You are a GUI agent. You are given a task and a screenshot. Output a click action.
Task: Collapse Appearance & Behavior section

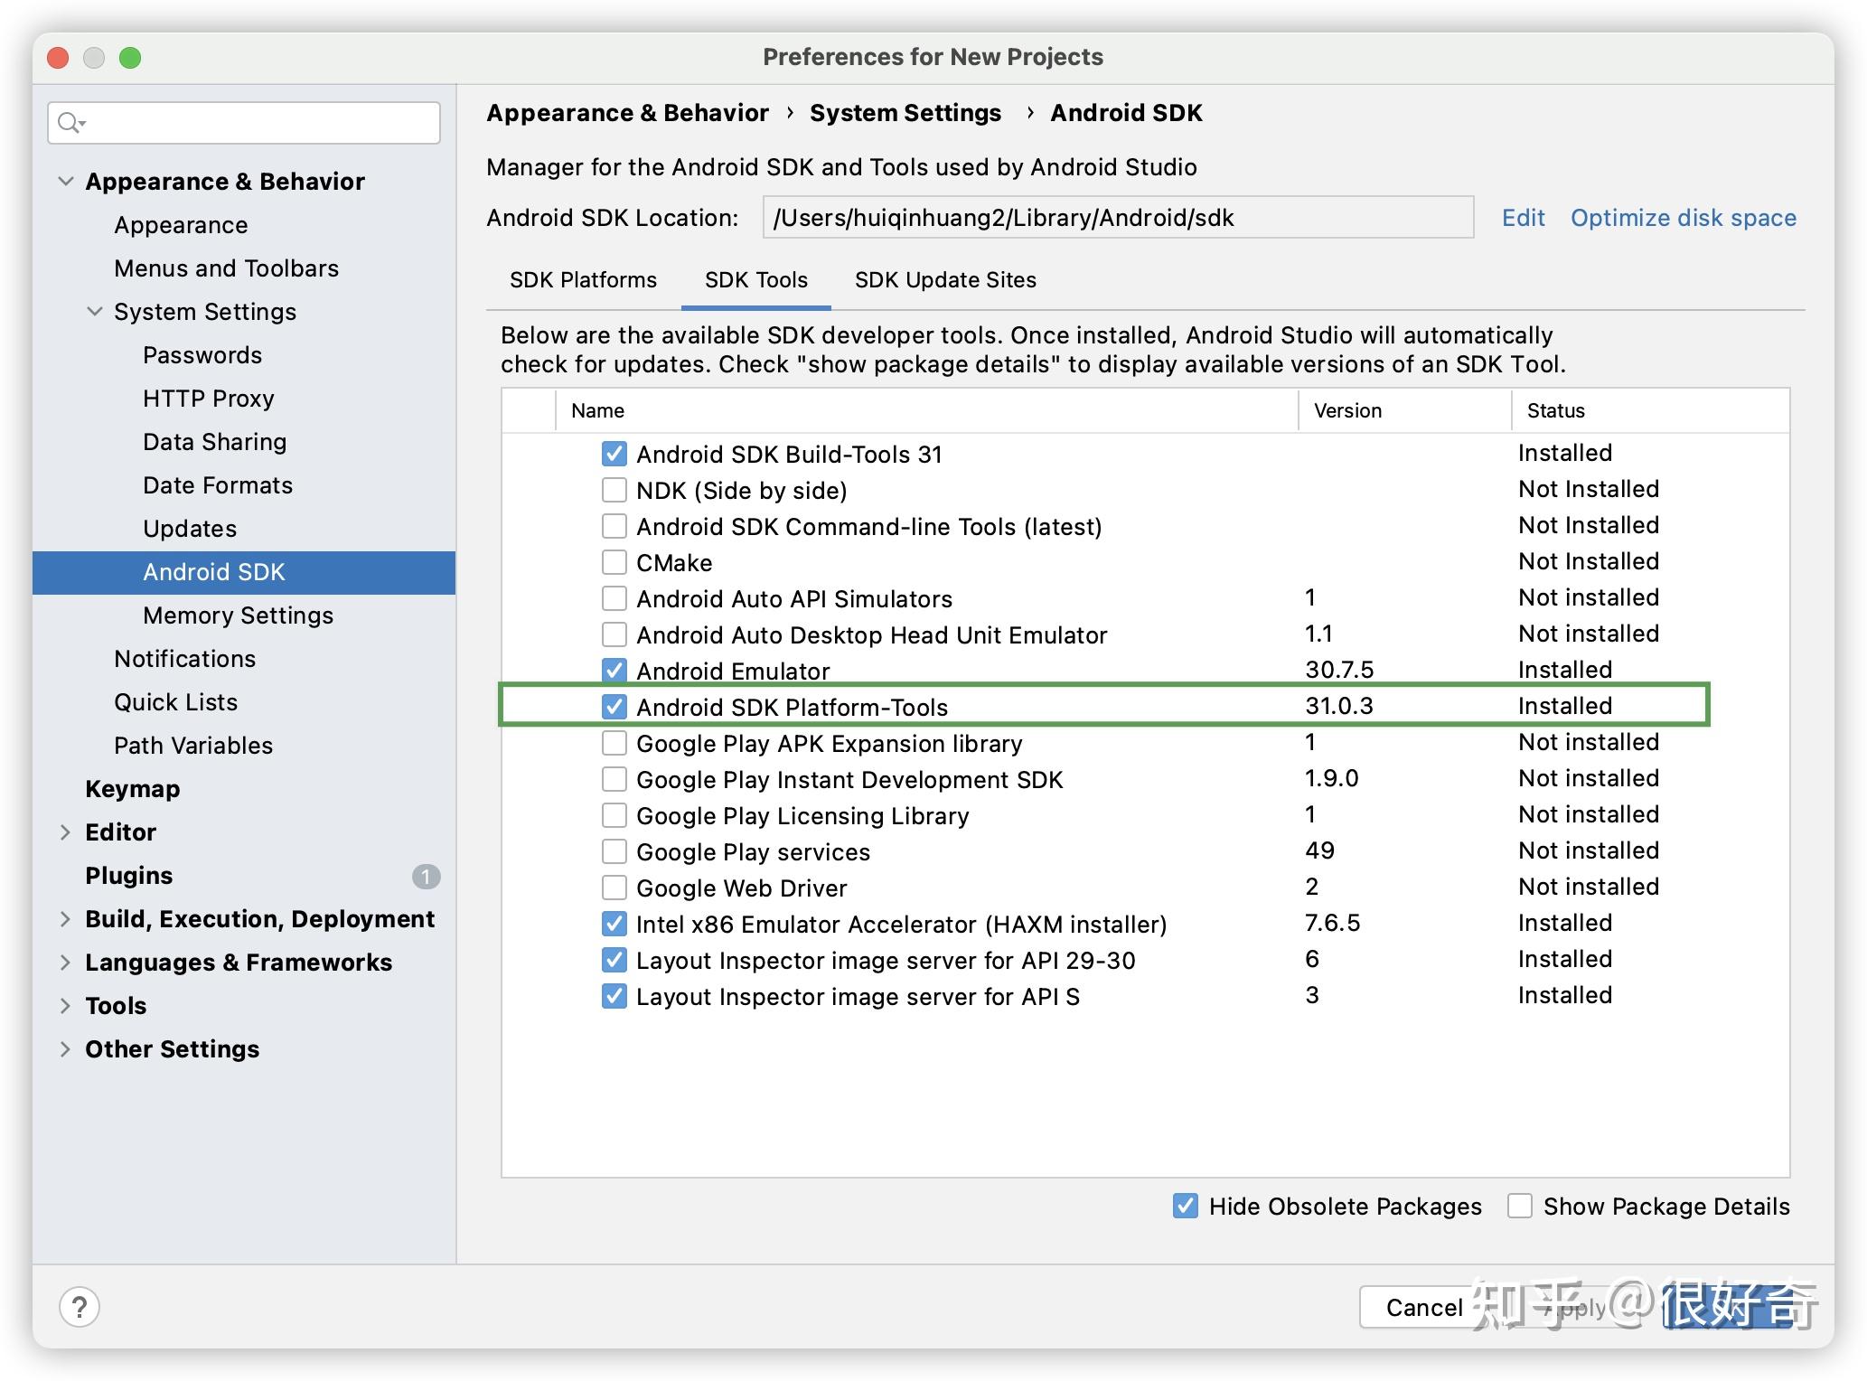(x=66, y=181)
